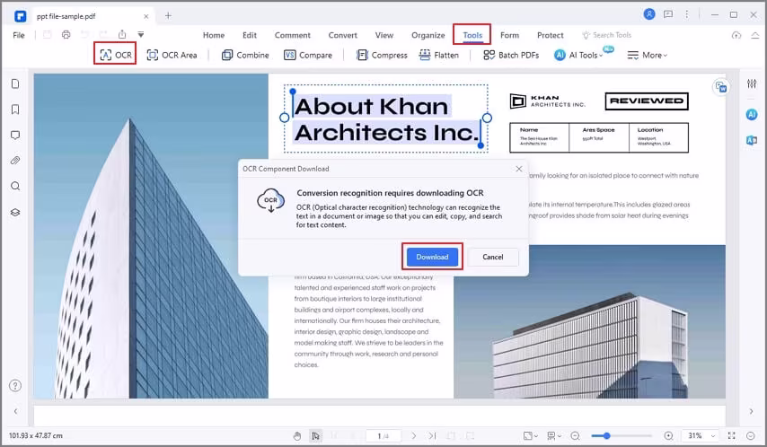Select the OCR Area tool
Image resolution: width=767 pixels, height=447 pixels.
(172, 55)
